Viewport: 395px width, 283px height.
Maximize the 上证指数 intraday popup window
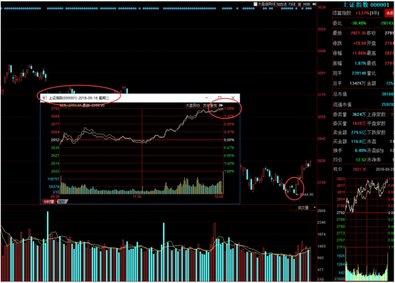220,97
